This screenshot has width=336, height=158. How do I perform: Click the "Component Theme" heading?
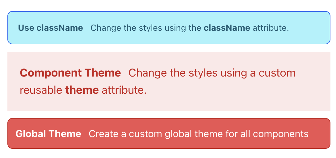tap(70, 73)
